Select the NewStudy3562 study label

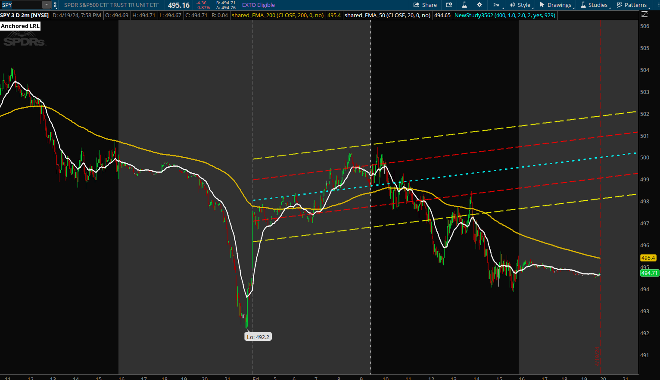504,16
